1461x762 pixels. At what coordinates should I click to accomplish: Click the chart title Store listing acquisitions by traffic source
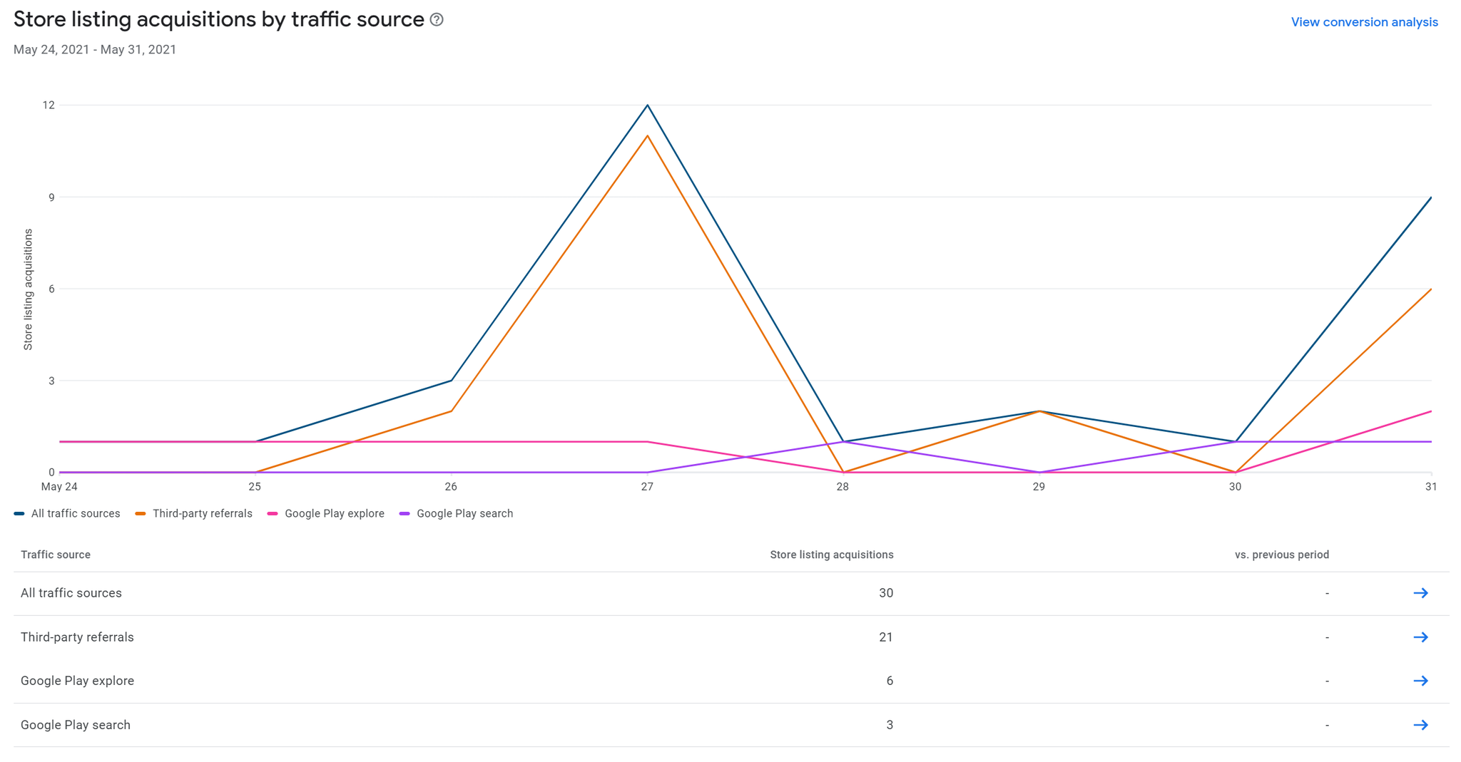point(219,20)
